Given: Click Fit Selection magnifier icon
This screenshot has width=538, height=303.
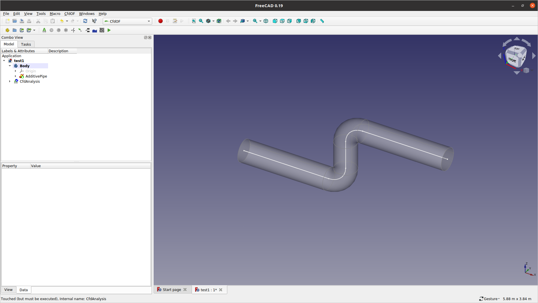Looking at the screenshot, I should (x=201, y=21).
